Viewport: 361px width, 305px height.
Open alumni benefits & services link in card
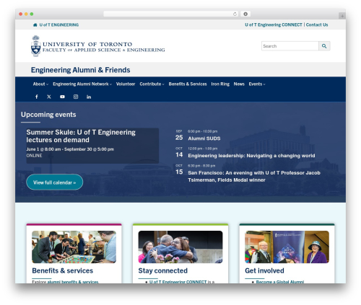[73, 282]
